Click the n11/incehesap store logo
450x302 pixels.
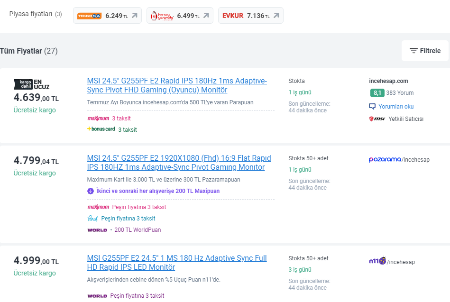[392, 261]
